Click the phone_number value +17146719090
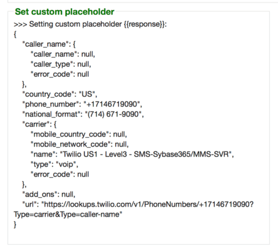The width and height of the screenshot is (278, 251). 113,104
